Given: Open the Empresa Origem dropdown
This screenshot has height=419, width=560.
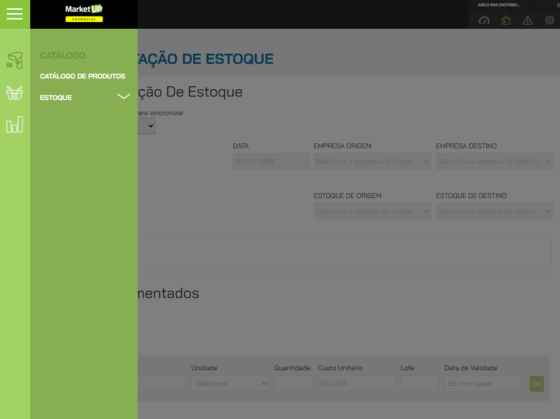Looking at the screenshot, I should [372, 162].
